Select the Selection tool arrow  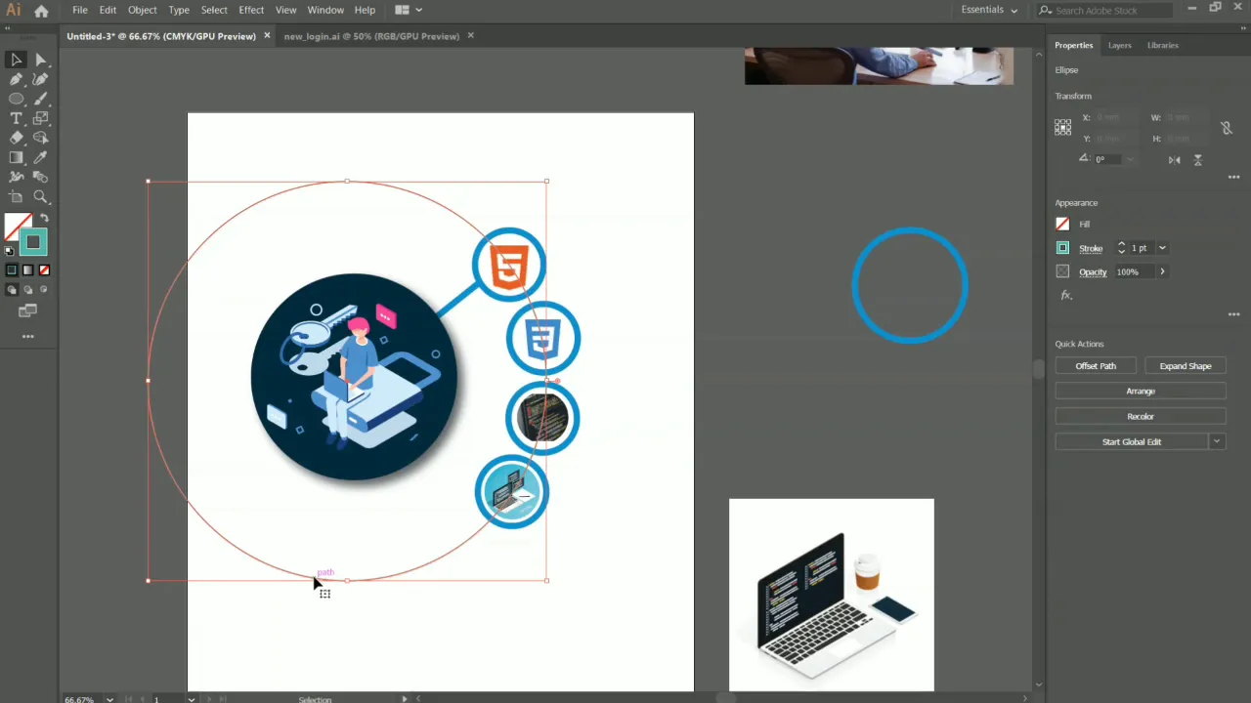(x=16, y=60)
